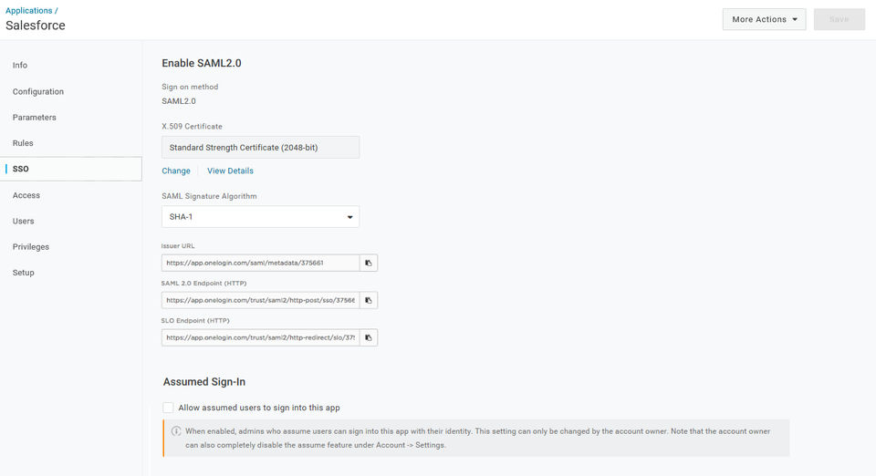The height and width of the screenshot is (476, 876).
Task: Show the Users tab
Action: pyautogui.click(x=24, y=221)
